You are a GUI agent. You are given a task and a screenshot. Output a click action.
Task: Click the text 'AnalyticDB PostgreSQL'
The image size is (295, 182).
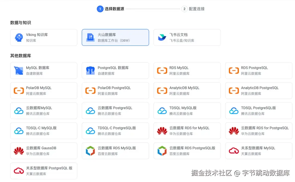(260, 88)
